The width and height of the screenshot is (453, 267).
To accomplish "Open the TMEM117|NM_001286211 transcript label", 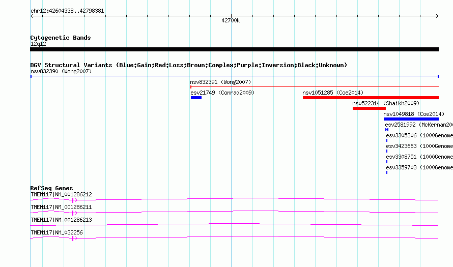I will 61,207.
